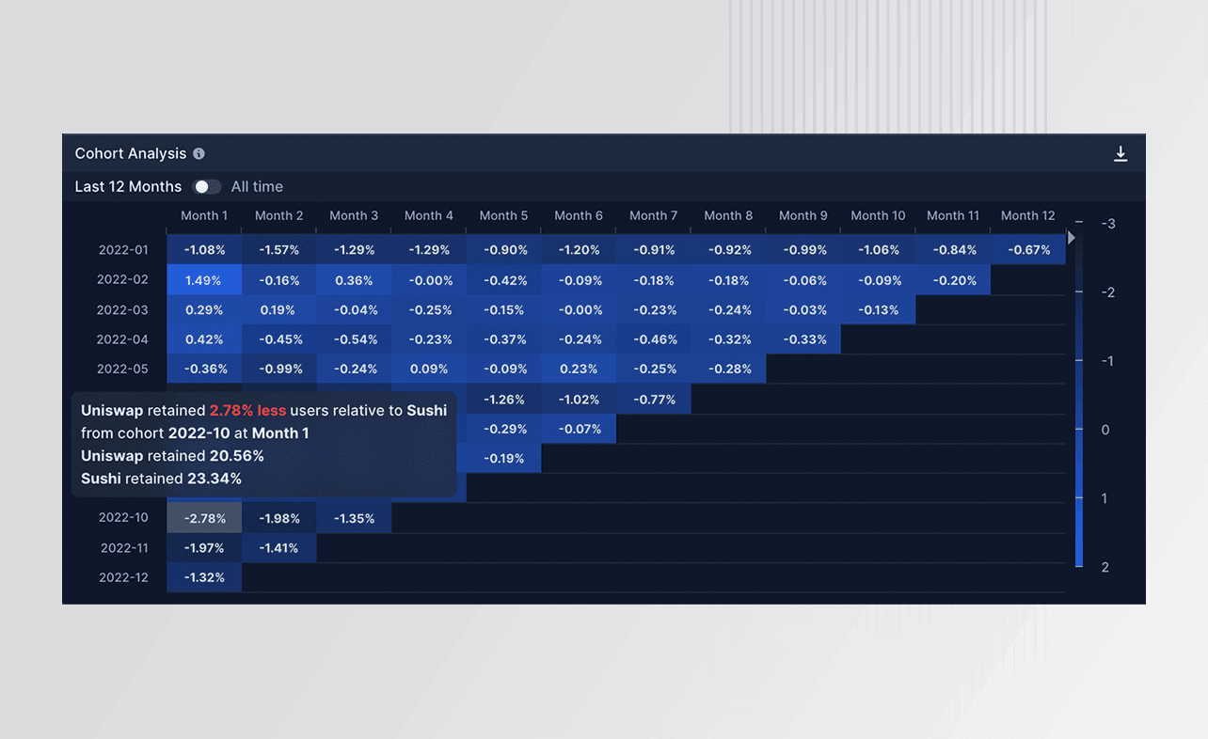Click the -0.07% cell under Month 6
The image size is (1208, 739).
tap(579, 429)
